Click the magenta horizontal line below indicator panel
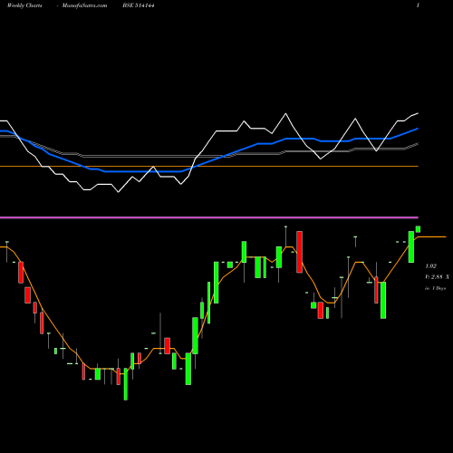Screen dimensions: 453x453 pyautogui.click(x=209, y=217)
